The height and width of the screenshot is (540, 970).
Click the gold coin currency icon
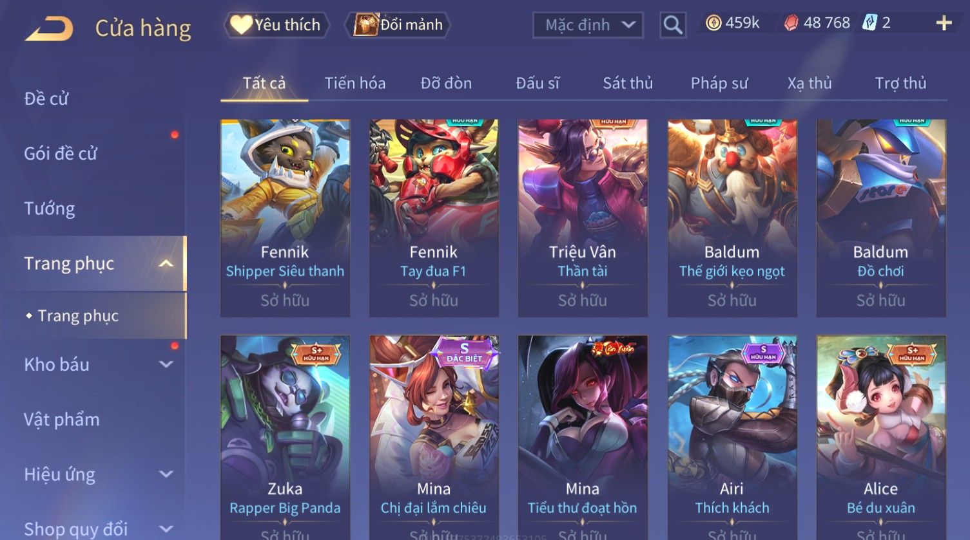tap(713, 23)
